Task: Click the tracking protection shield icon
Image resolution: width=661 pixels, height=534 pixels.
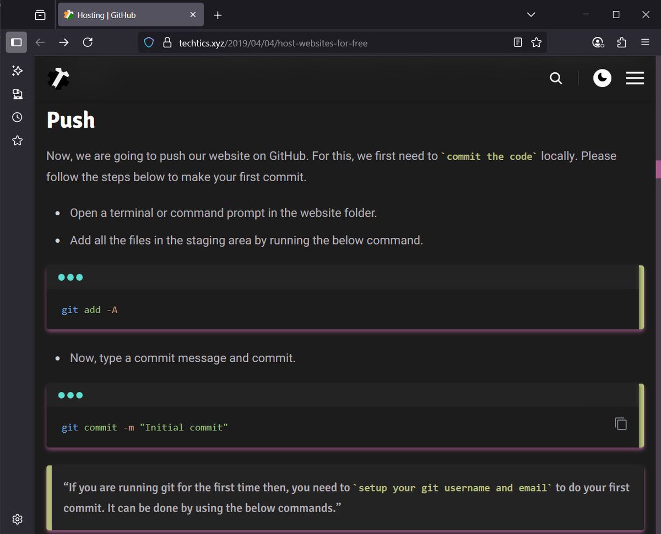Action: (148, 42)
